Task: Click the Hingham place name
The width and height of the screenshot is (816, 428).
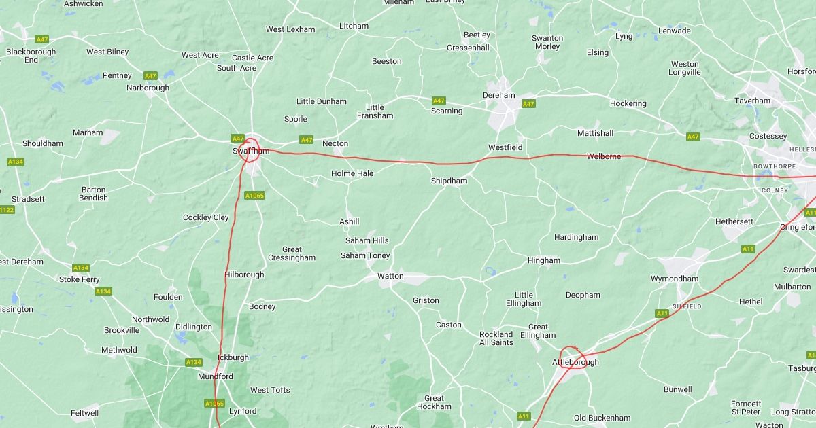Action: [544, 261]
